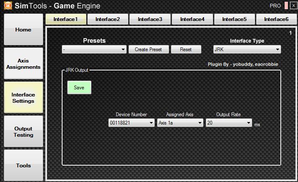Switch to the Interface6 tab

click(276, 19)
